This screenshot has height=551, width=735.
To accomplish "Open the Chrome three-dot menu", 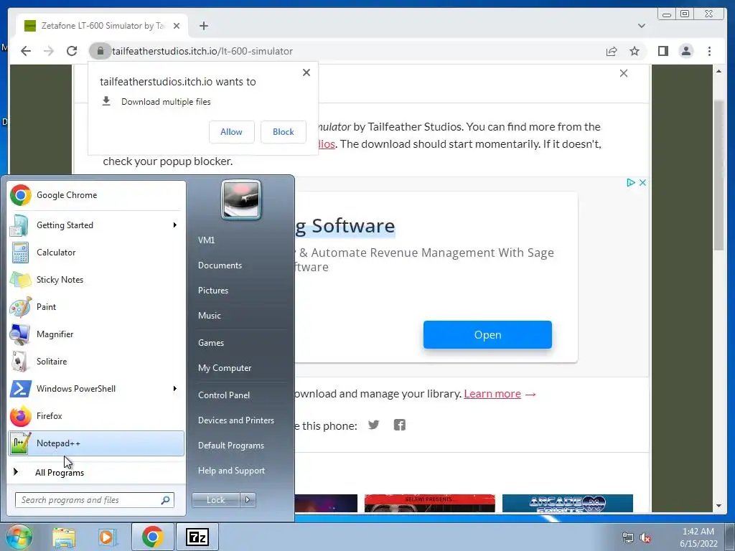I will tap(709, 51).
